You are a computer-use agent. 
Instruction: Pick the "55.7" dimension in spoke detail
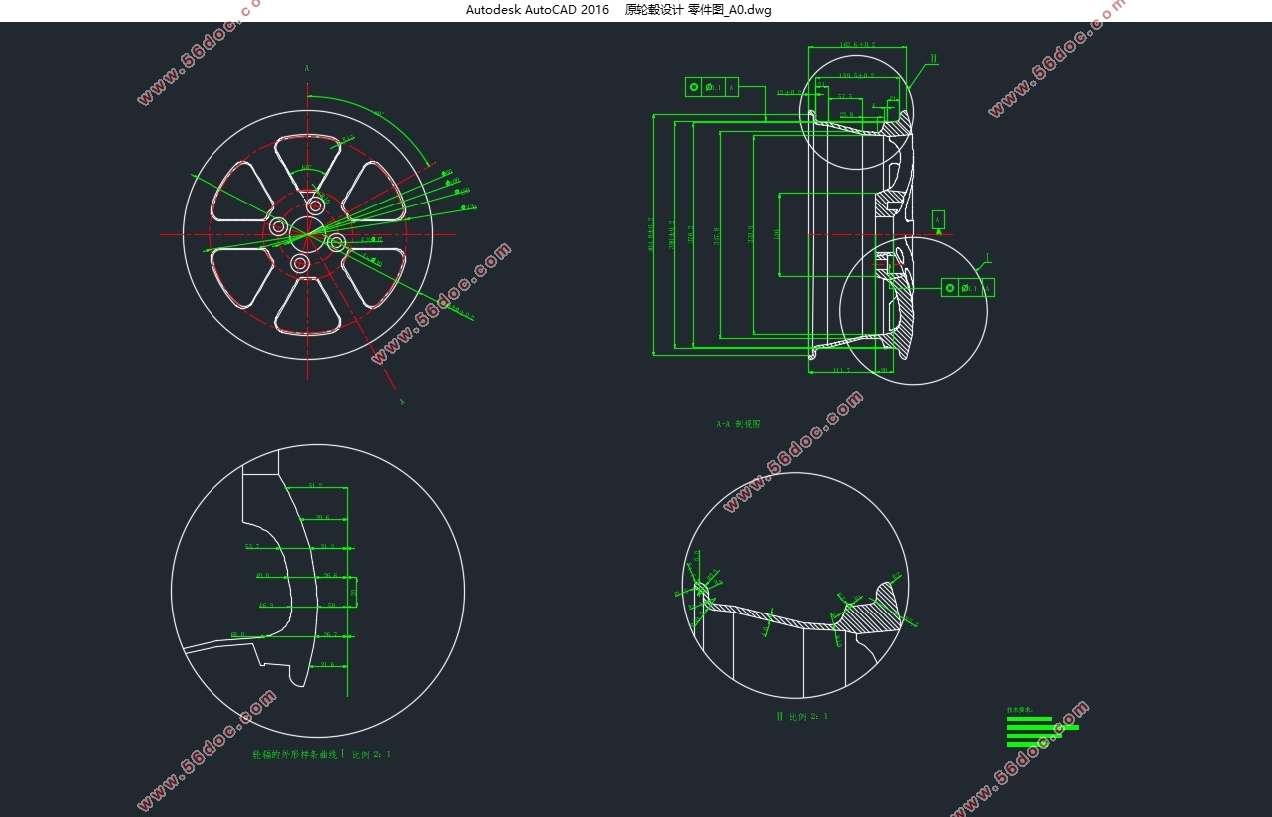(251, 547)
